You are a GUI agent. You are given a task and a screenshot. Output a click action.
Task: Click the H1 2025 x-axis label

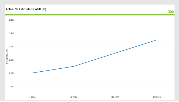coord(115,97)
